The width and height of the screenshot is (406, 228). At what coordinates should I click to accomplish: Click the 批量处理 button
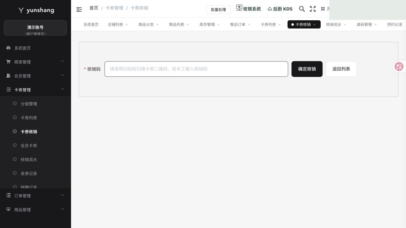click(219, 9)
